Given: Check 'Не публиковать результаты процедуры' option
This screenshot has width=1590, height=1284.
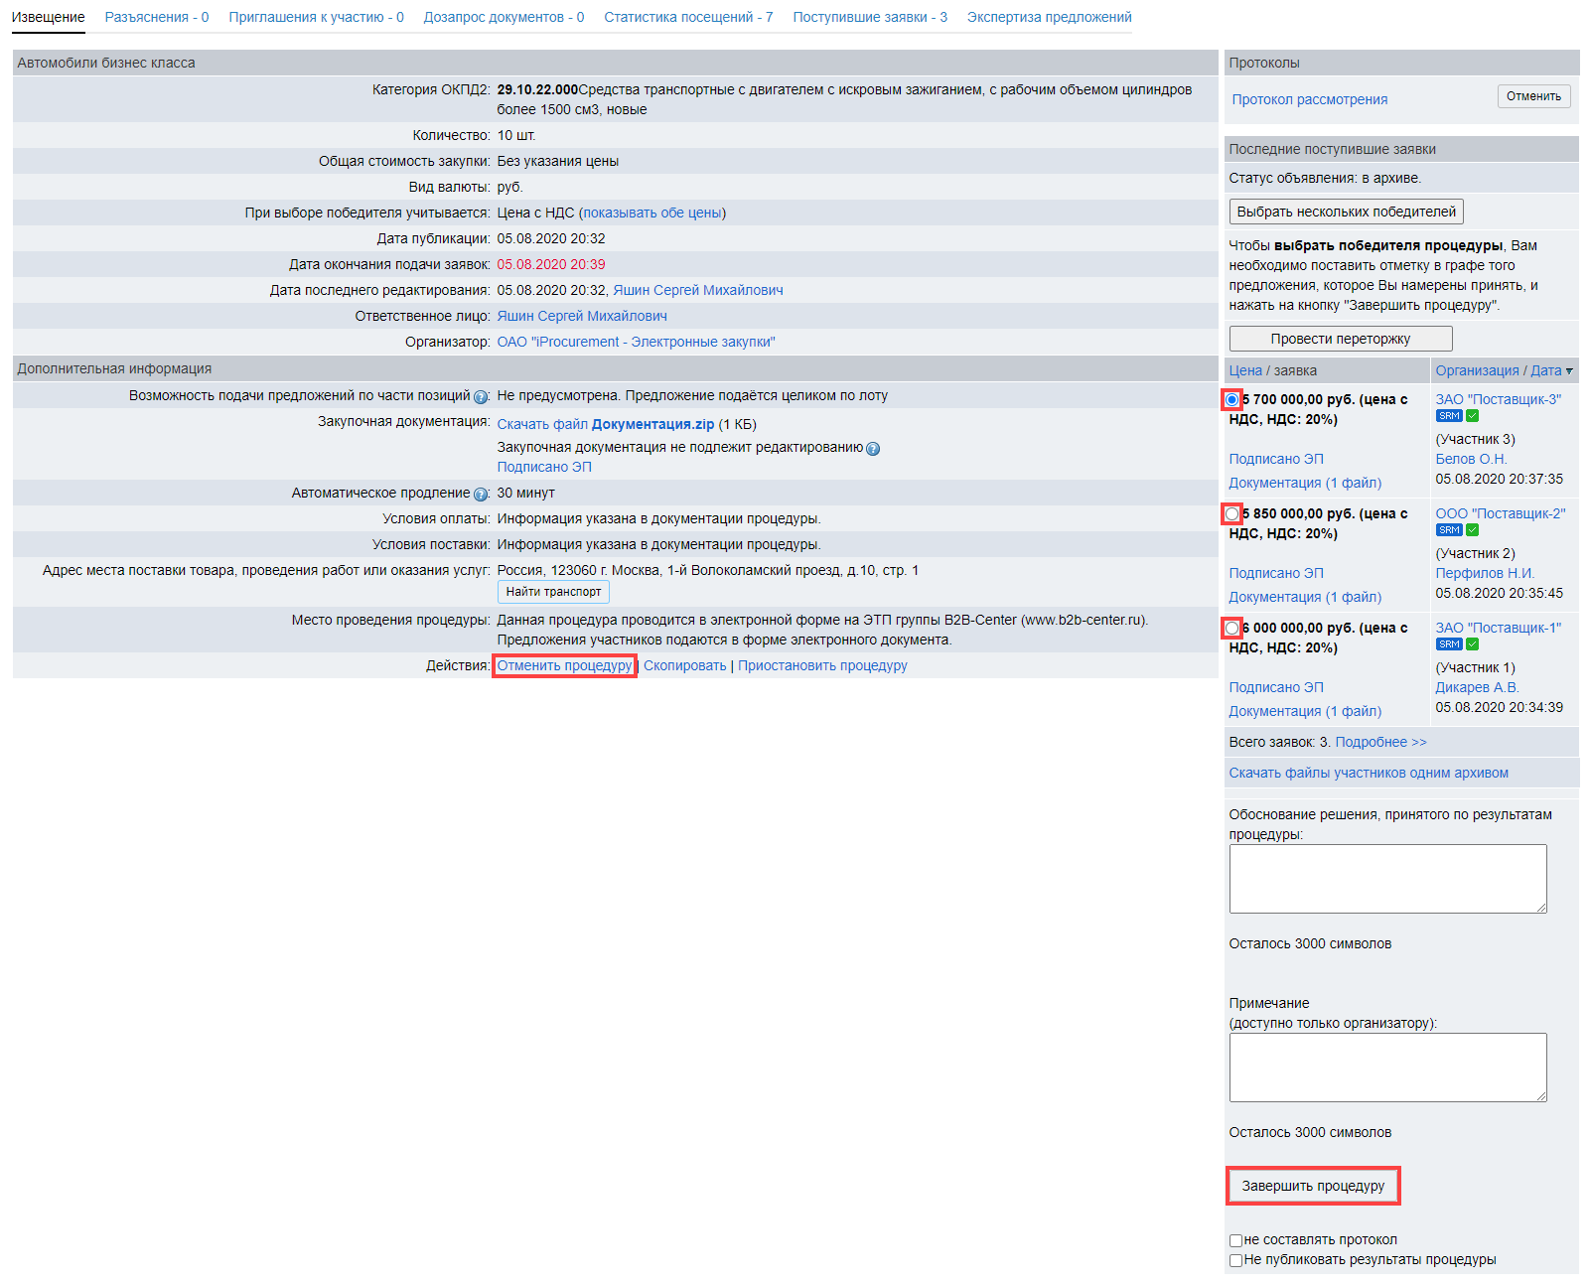Looking at the screenshot, I should (1236, 1260).
